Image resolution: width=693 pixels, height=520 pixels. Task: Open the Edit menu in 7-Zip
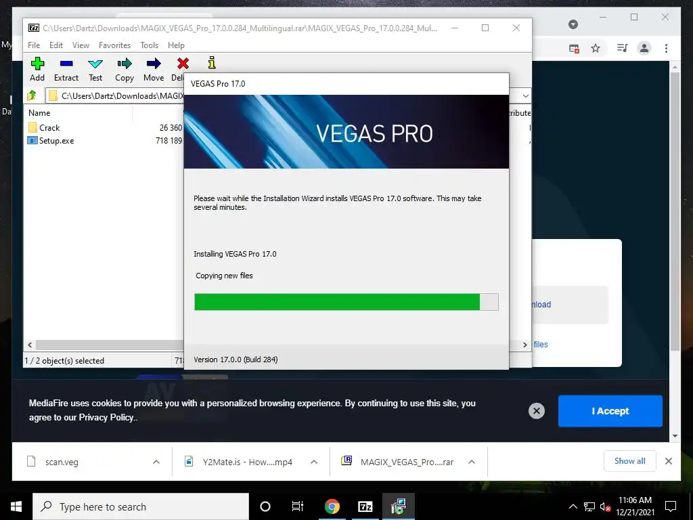click(56, 45)
